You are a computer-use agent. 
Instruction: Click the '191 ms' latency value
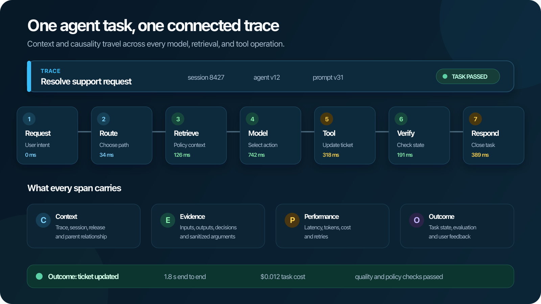click(405, 155)
